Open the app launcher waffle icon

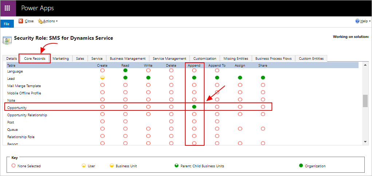[x=8, y=8]
